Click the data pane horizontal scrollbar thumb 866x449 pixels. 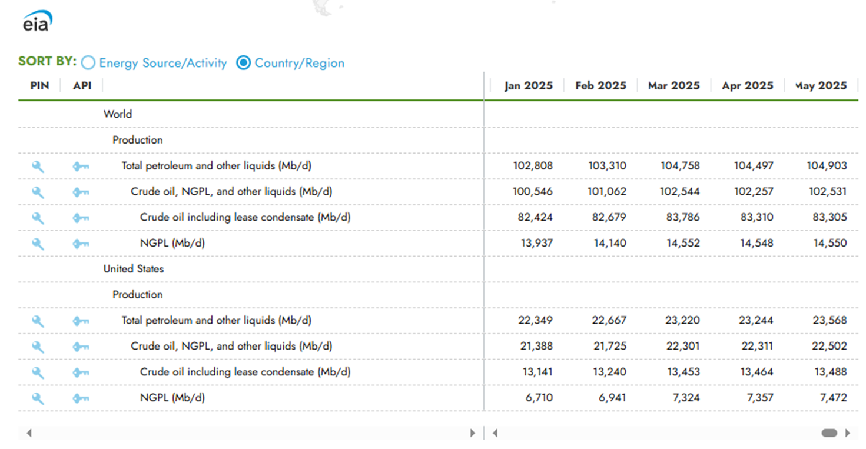coord(829,433)
